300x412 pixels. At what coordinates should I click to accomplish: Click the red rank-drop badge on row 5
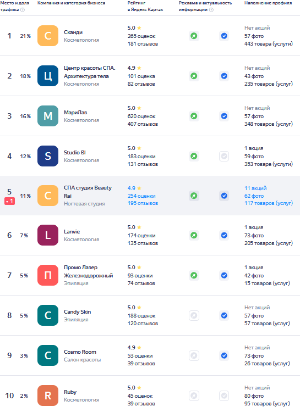coord(9,201)
